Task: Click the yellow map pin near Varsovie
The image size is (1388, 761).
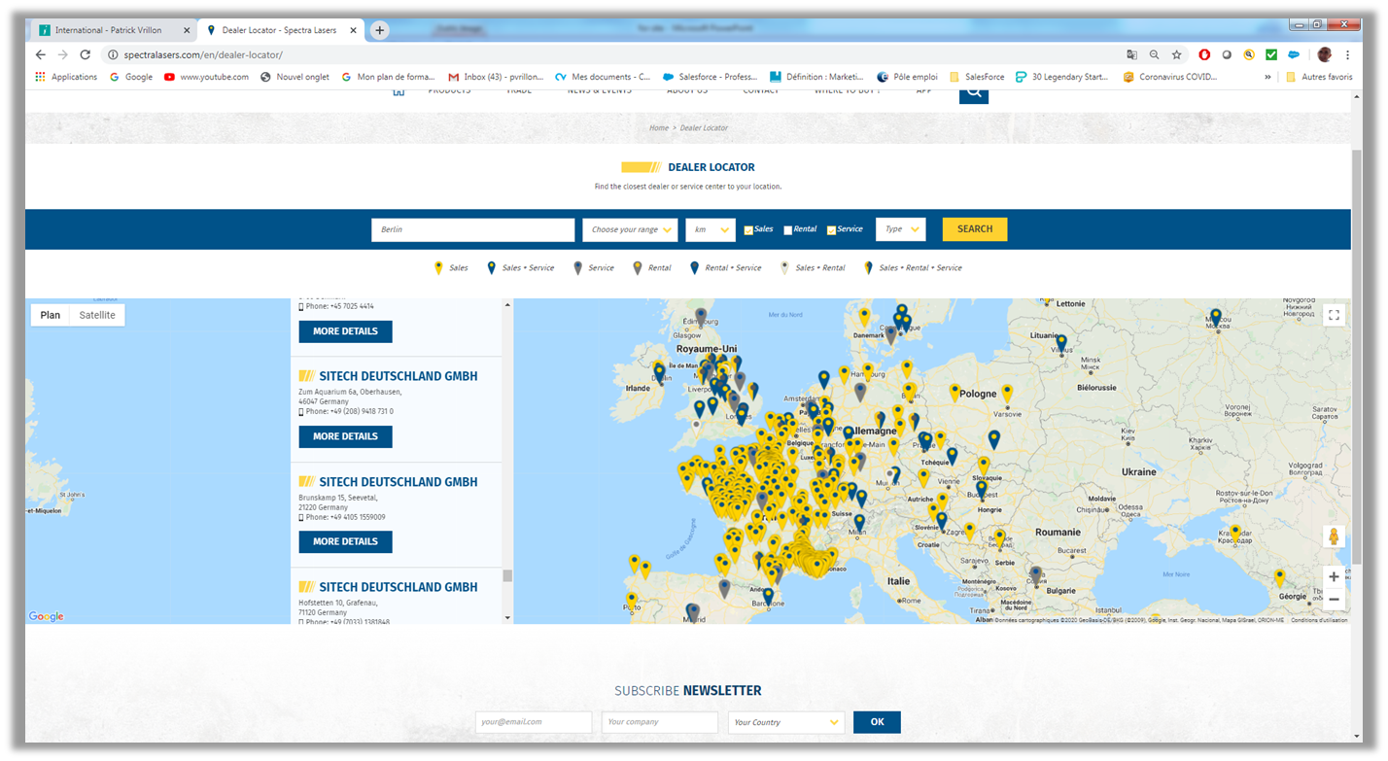Action: point(1007,394)
